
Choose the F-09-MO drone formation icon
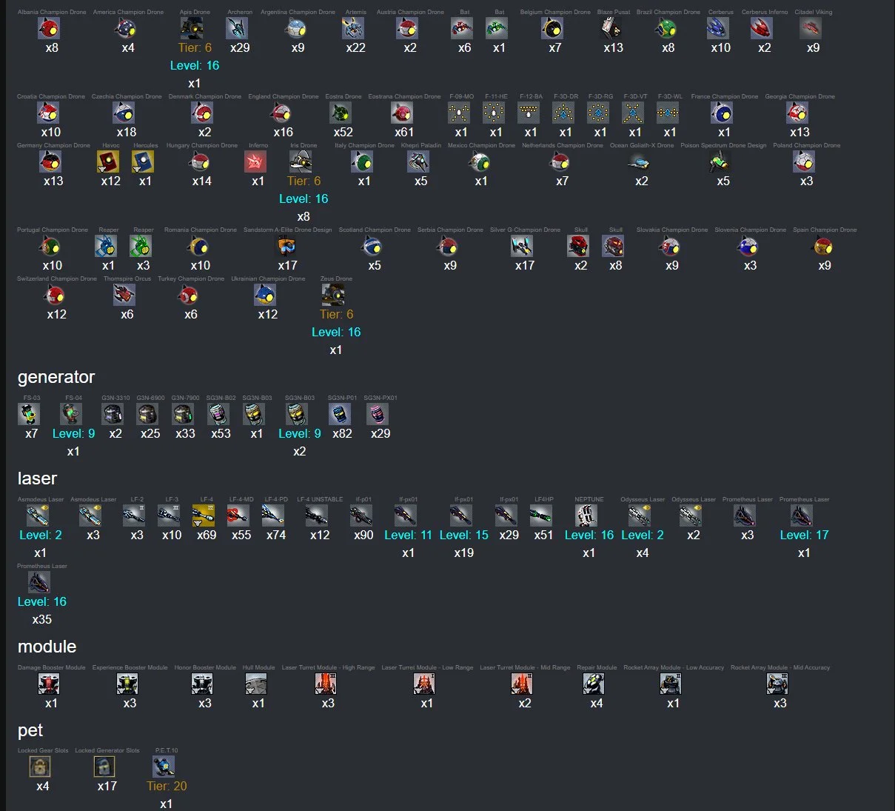[x=459, y=113]
